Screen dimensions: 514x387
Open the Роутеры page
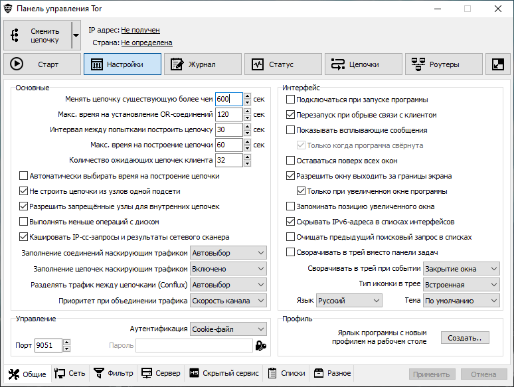444,64
